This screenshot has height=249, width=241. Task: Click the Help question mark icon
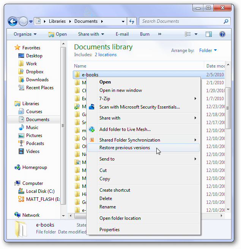(222, 34)
